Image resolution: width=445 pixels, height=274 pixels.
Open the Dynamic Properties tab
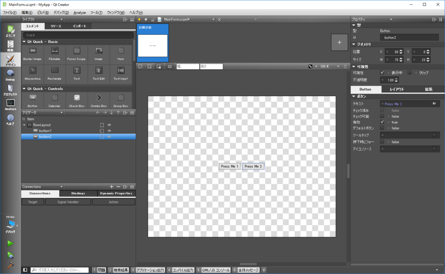pyautogui.click(x=116, y=194)
